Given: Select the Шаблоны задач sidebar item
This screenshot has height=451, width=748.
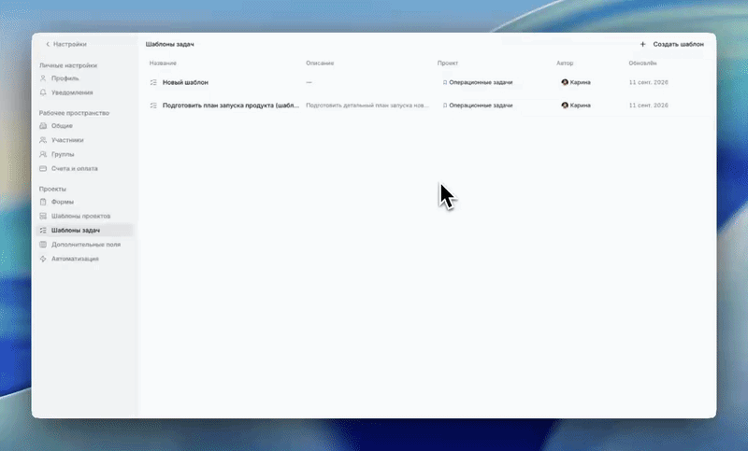Looking at the screenshot, I should click(84, 231).
